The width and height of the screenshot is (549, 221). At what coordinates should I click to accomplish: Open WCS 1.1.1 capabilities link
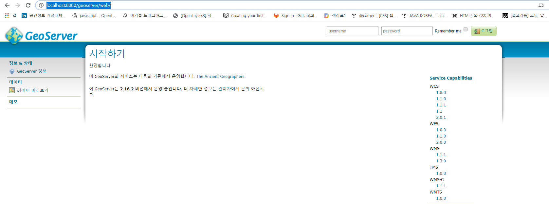(x=441, y=105)
